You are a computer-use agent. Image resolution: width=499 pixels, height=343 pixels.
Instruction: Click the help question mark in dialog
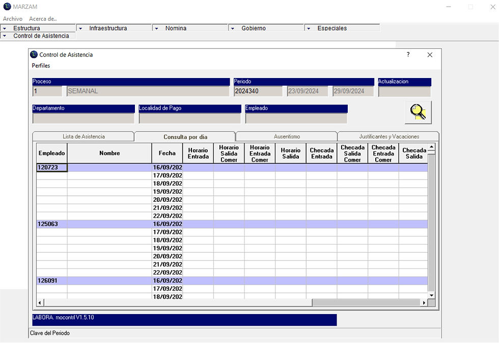[408, 55]
